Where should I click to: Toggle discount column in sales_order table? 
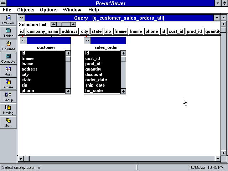[x=102, y=74]
